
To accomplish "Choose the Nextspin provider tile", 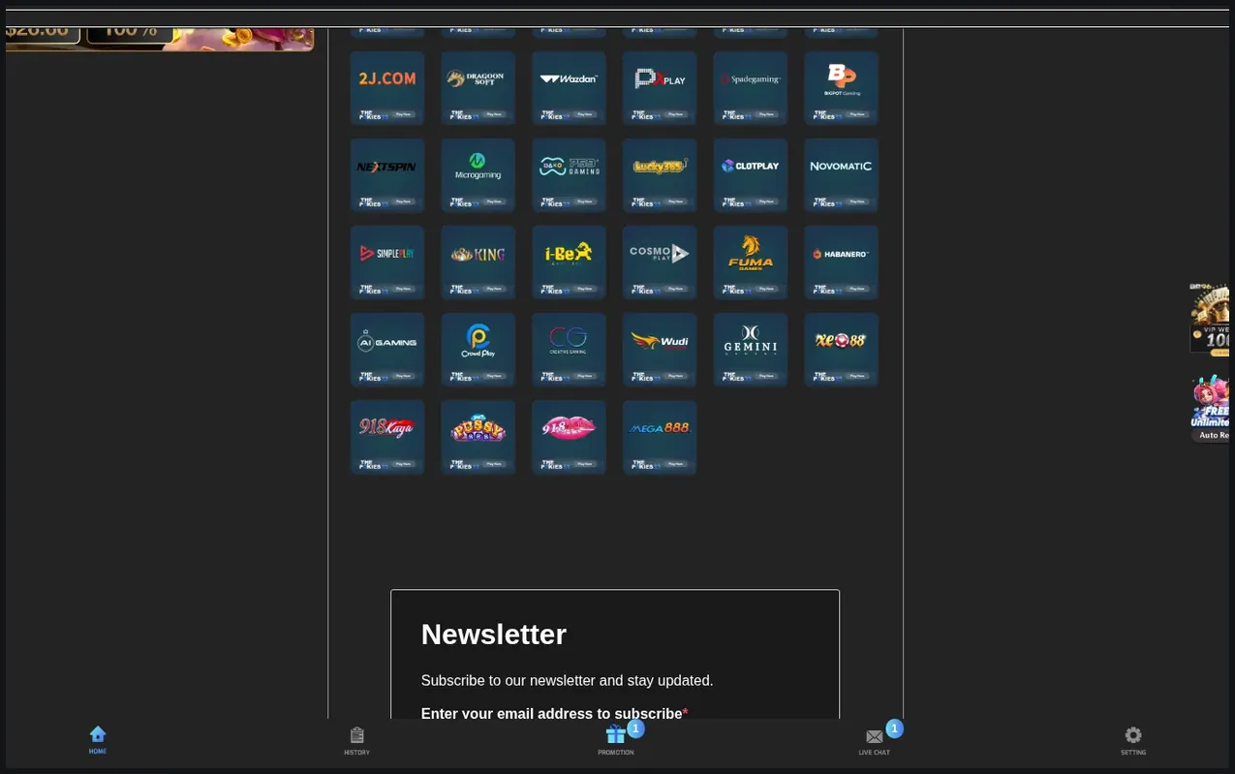I will tap(387, 175).
